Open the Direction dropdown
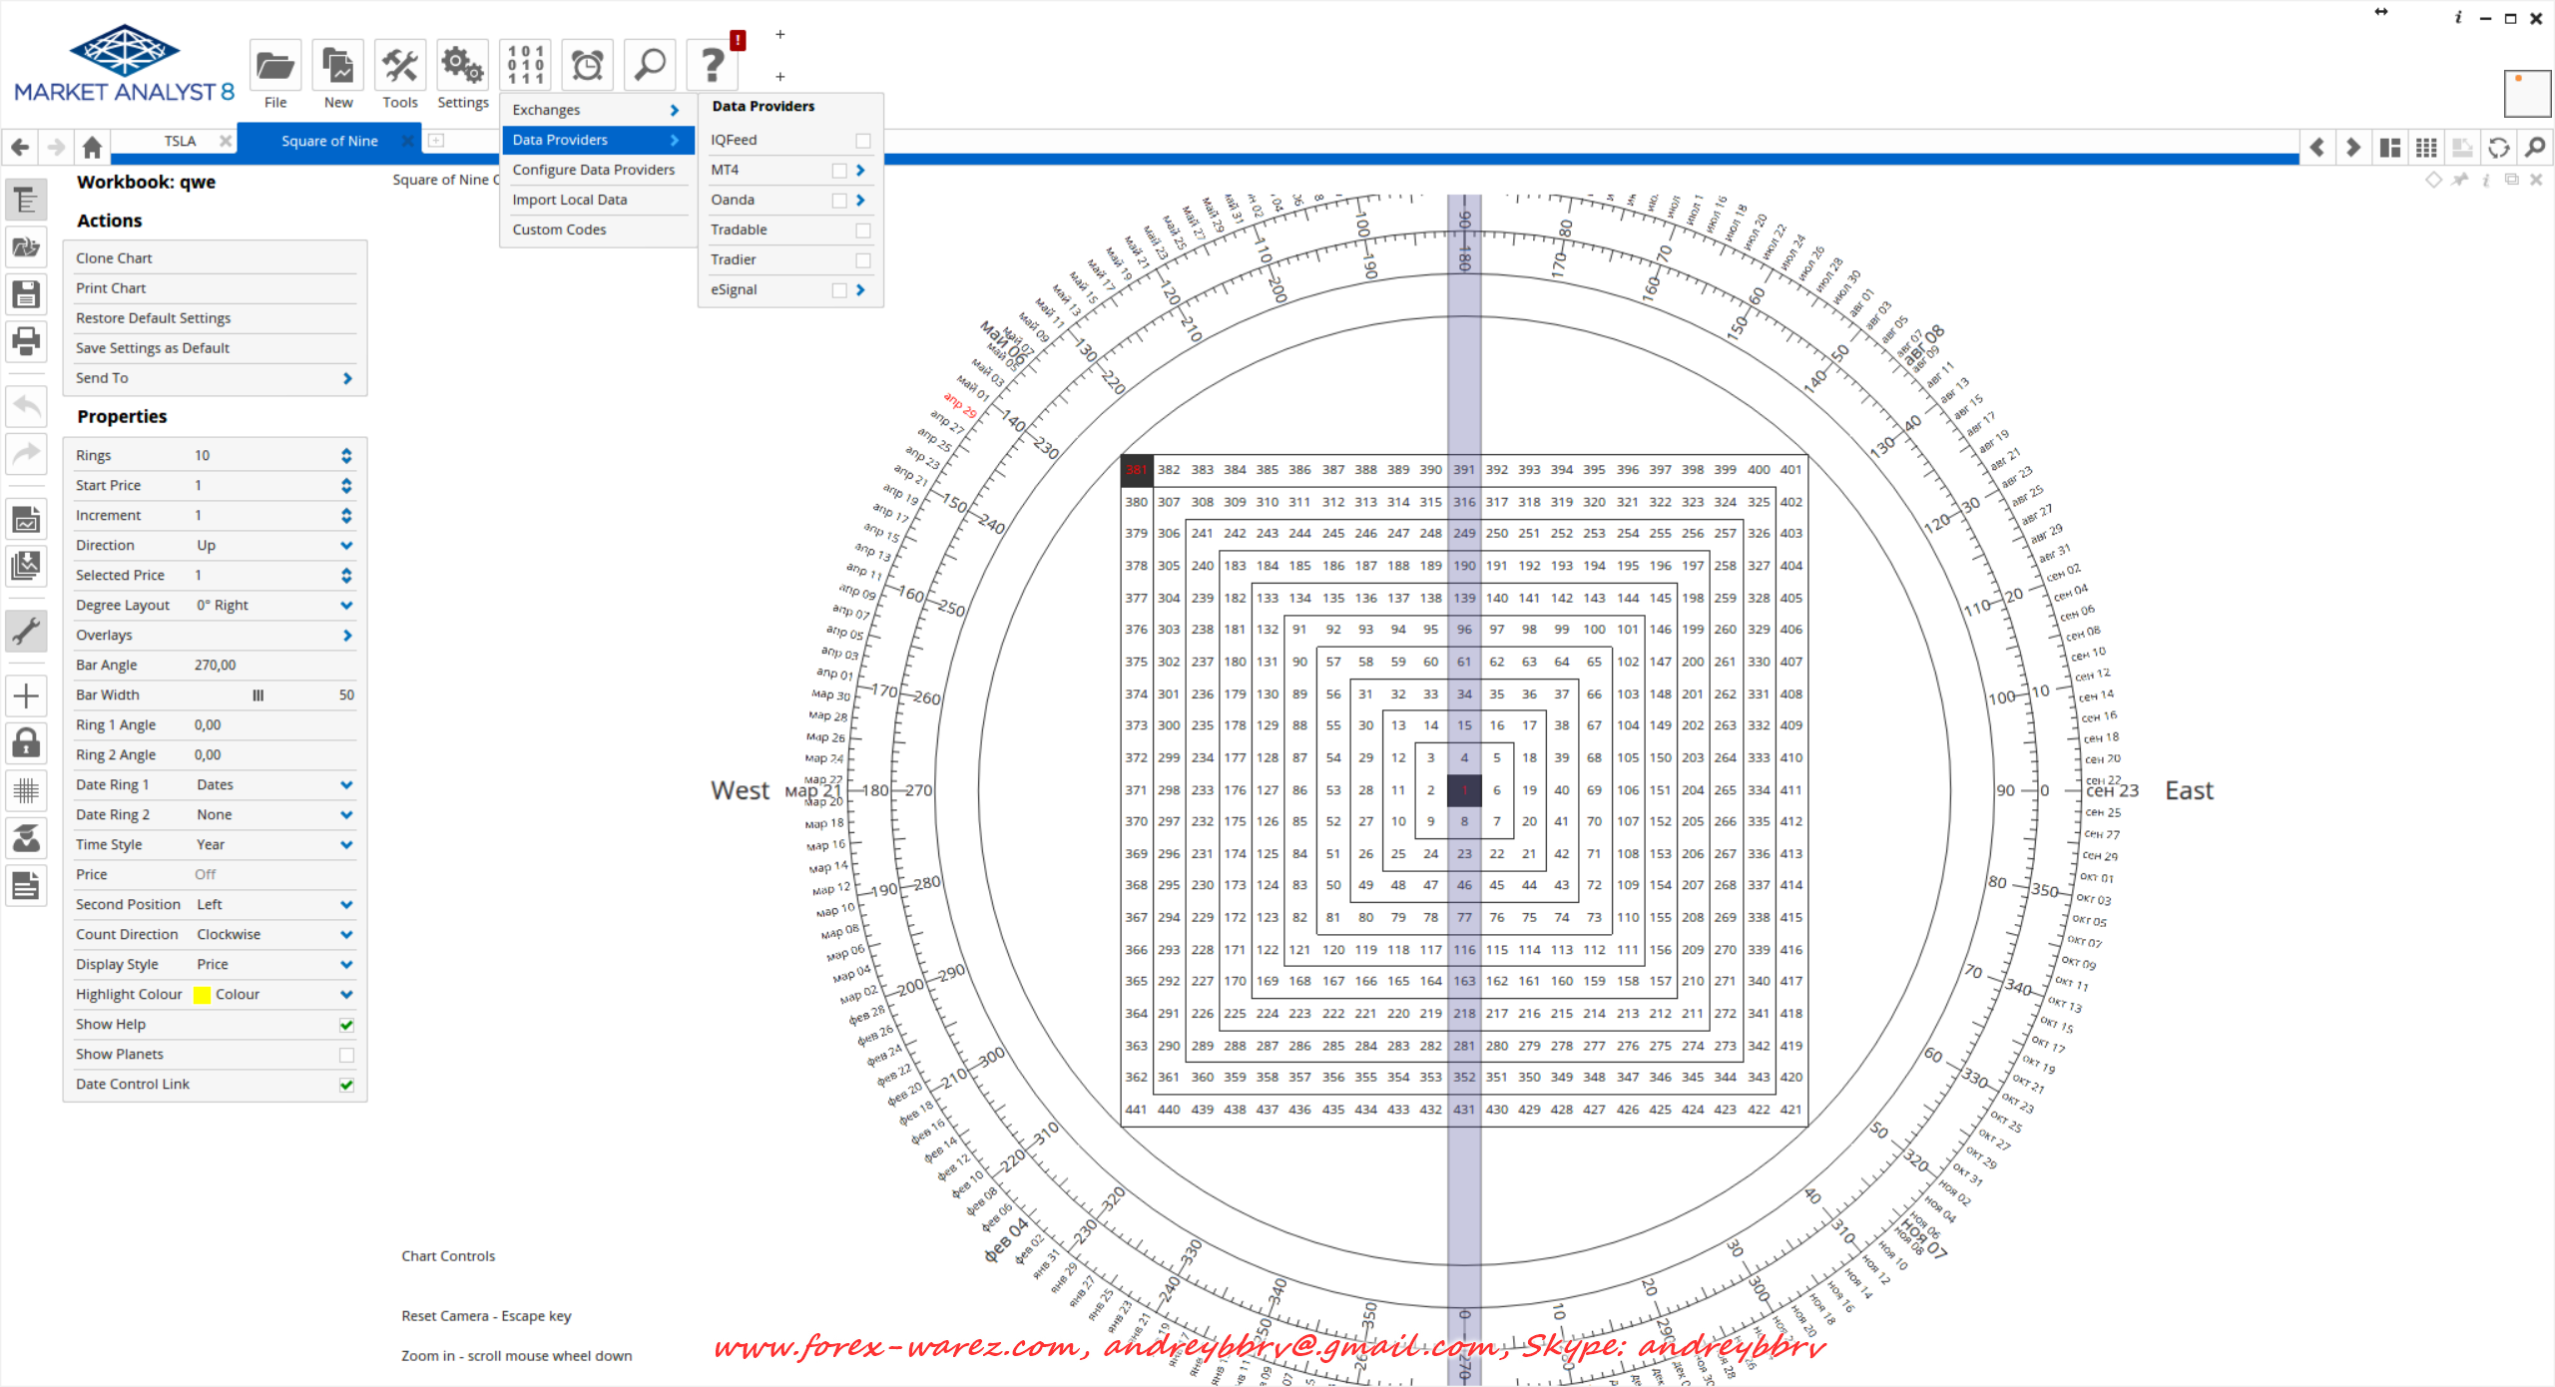2555x1387 pixels. [346, 546]
